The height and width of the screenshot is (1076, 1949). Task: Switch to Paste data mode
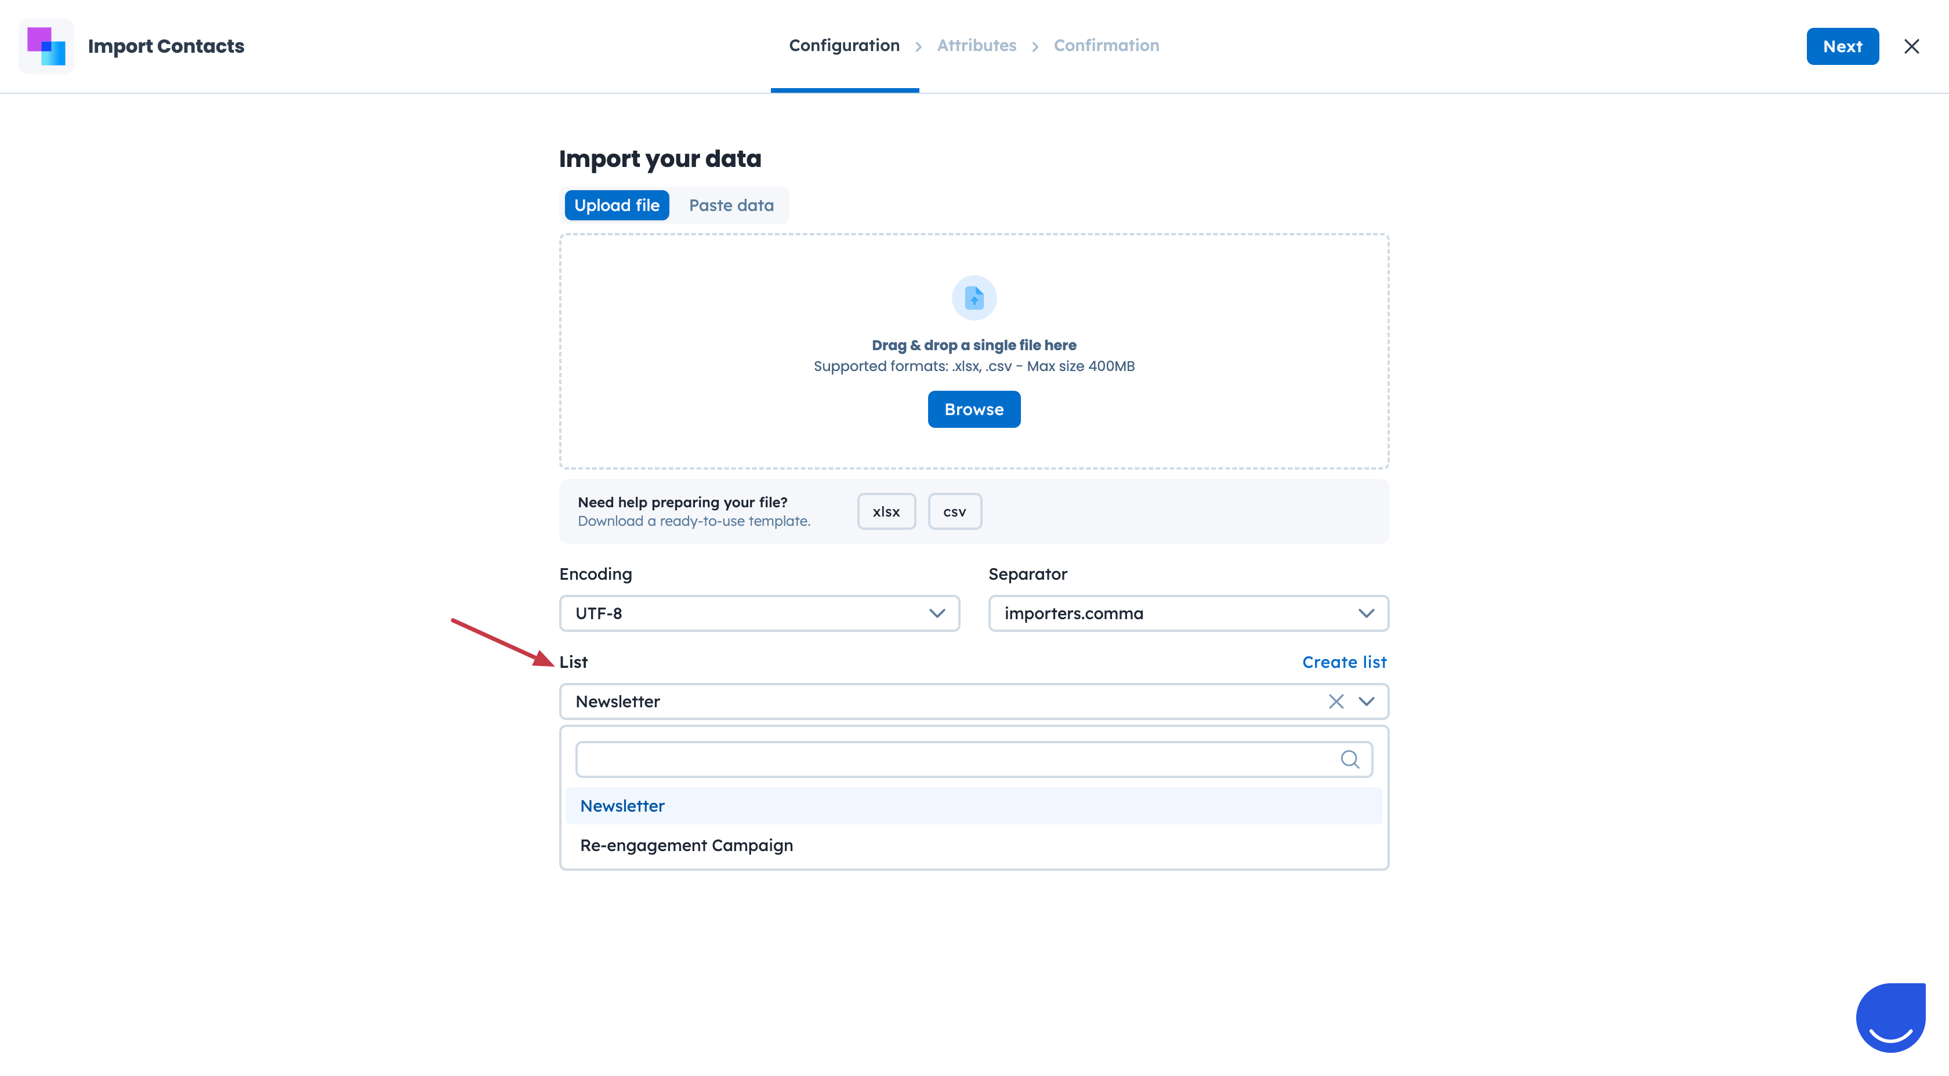tap(731, 205)
